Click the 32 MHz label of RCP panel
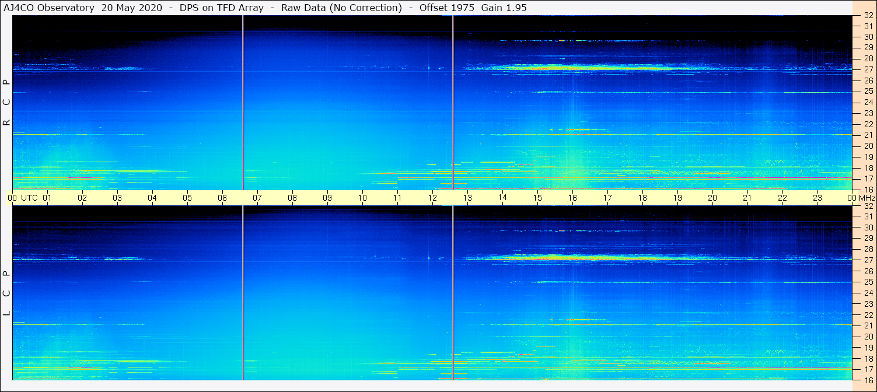This screenshot has width=877, height=392. tap(868, 15)
